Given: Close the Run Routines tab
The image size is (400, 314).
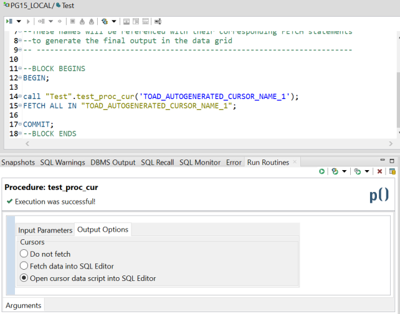Looking at the screenshot, I should (295, 162).
